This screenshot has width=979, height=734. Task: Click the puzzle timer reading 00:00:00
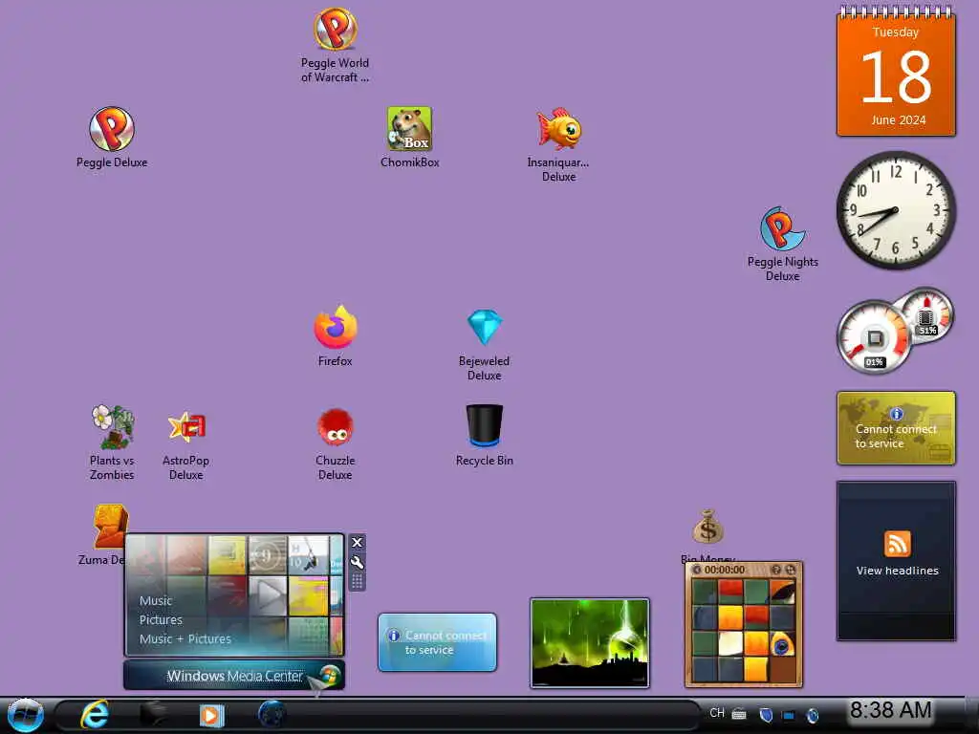click(x=725, y=570)
